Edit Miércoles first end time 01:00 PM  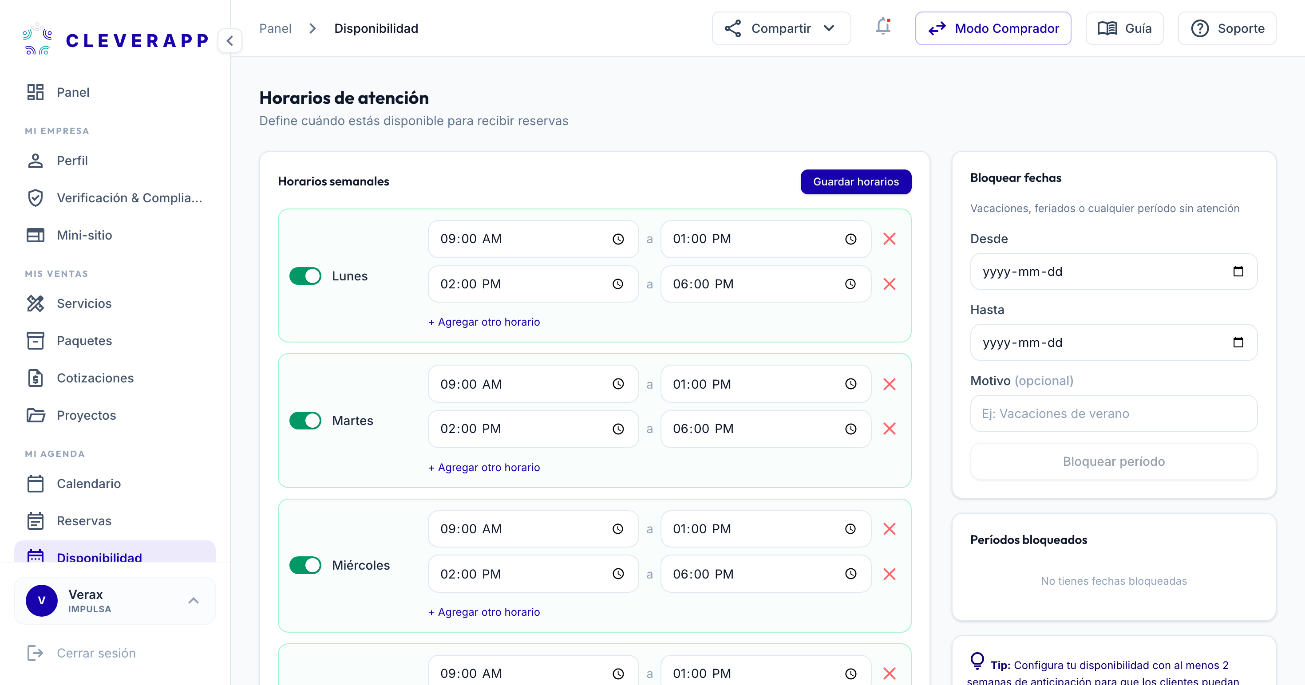[766, 529]
